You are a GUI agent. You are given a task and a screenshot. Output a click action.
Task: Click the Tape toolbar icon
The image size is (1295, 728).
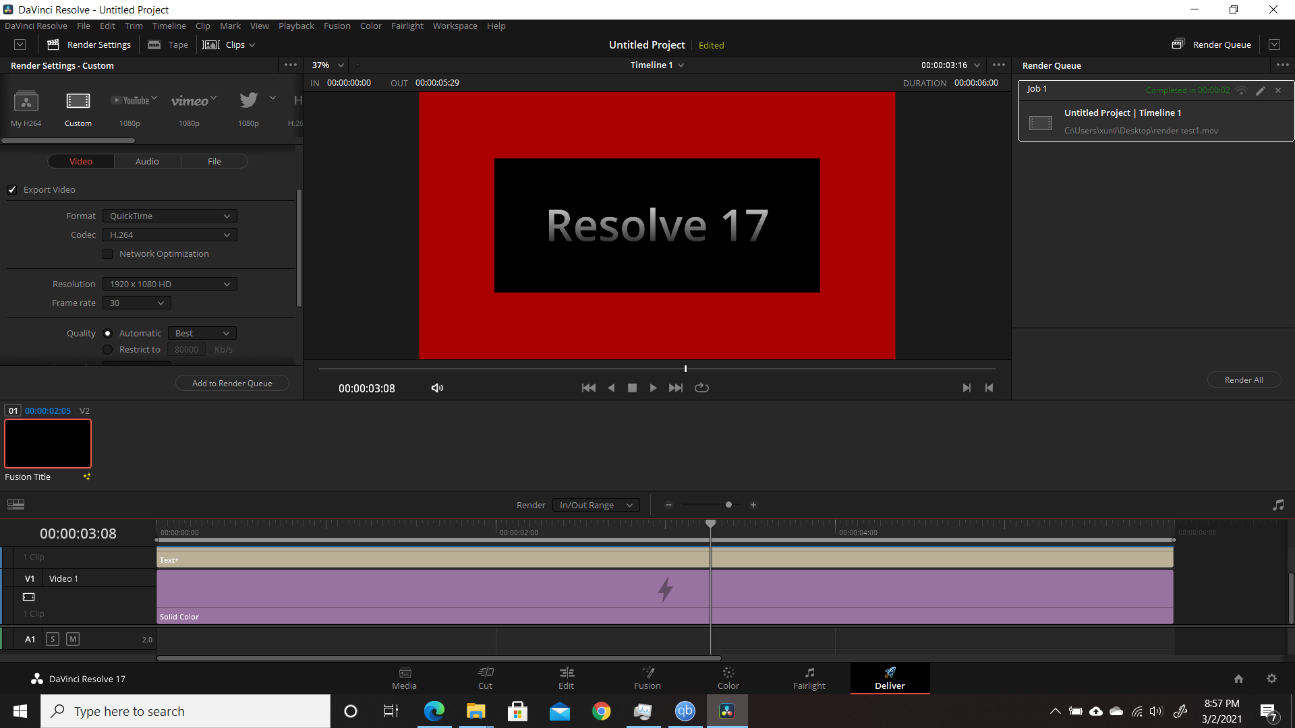pyautogui.click(x=154, y=44)
